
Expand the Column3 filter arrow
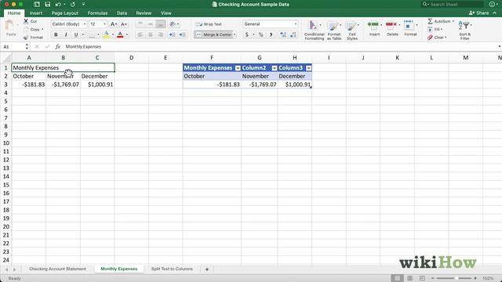(308, 68)
